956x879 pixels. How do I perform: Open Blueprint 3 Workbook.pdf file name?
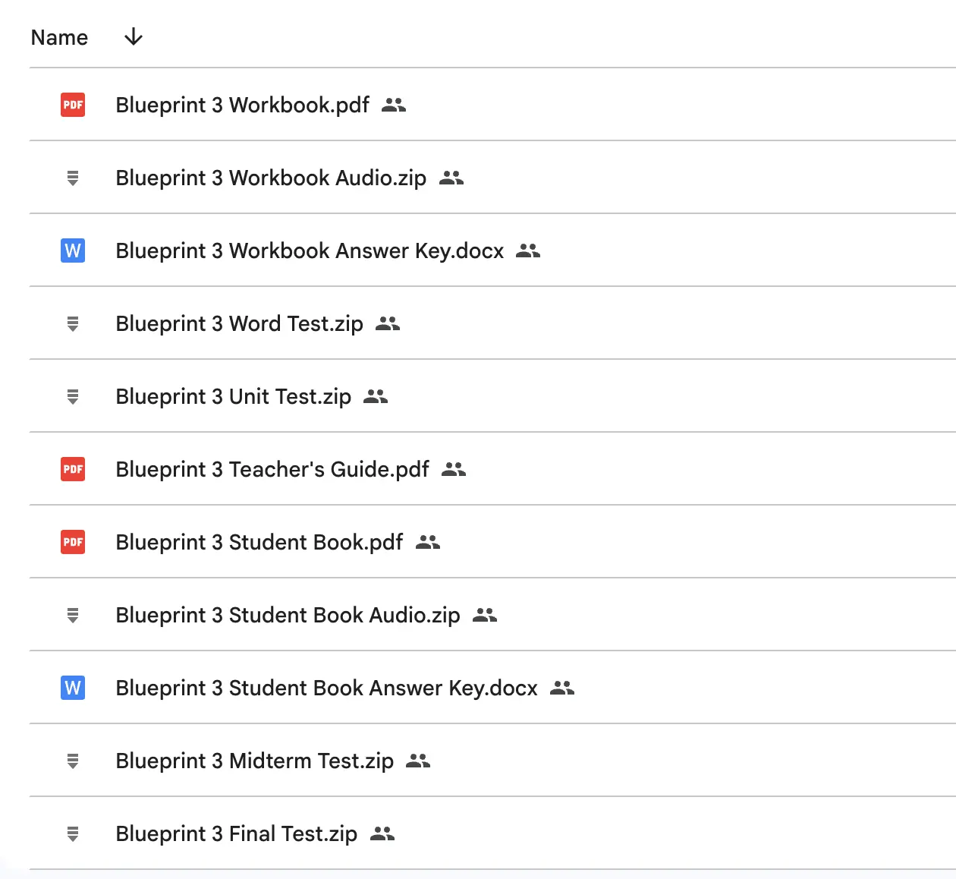click(x=242, y=105)
